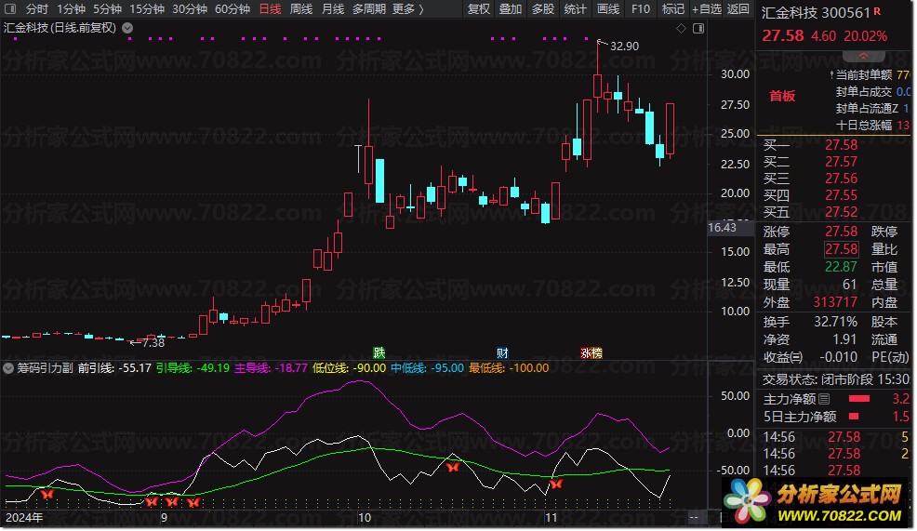Screen dimensions: 917x531
Task: Click the -- button at time axis end
Action: pyautogui.click(x=694, y=518)
